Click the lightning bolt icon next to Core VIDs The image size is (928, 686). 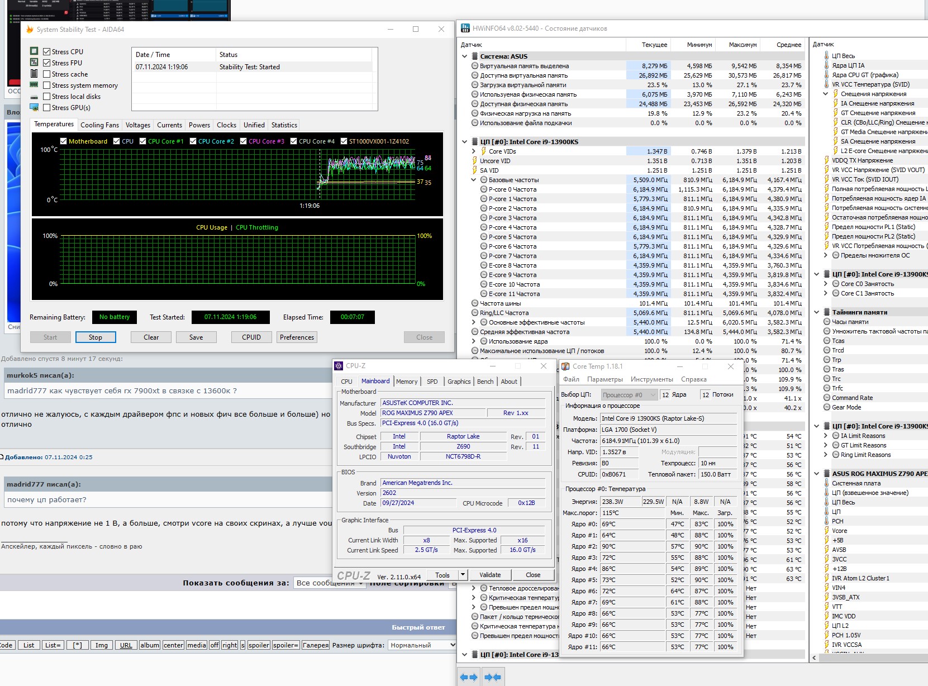pos(483,151)
